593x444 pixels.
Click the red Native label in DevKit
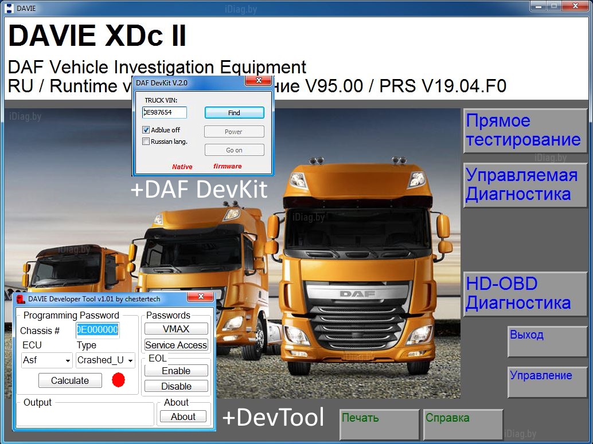[x=182, y=167]
